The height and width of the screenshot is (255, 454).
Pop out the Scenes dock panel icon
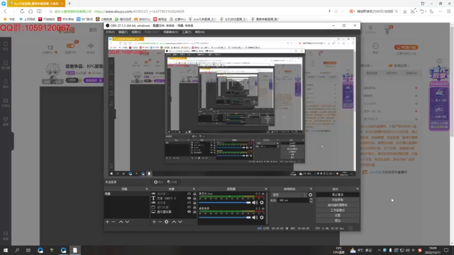(x=147, y=189)
